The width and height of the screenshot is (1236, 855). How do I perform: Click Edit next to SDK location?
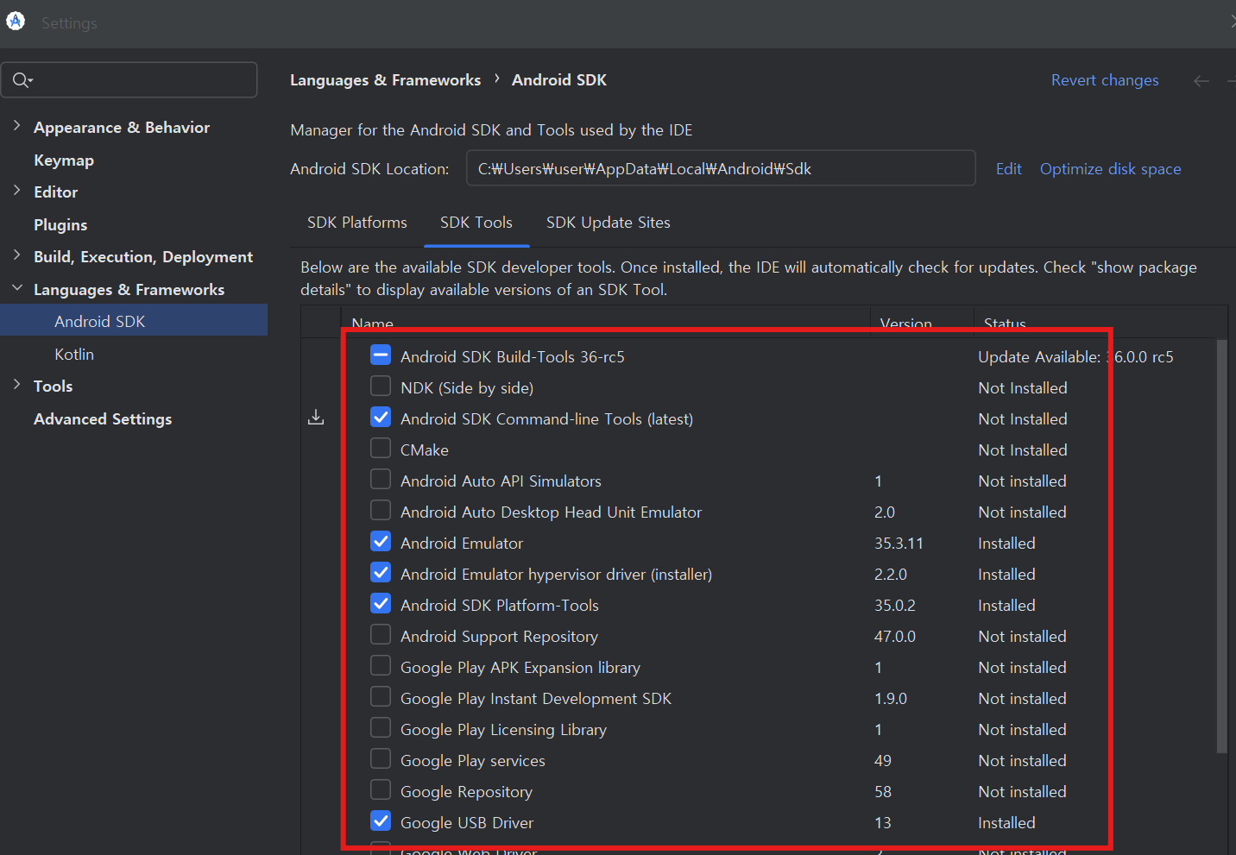coord(1009,169)
